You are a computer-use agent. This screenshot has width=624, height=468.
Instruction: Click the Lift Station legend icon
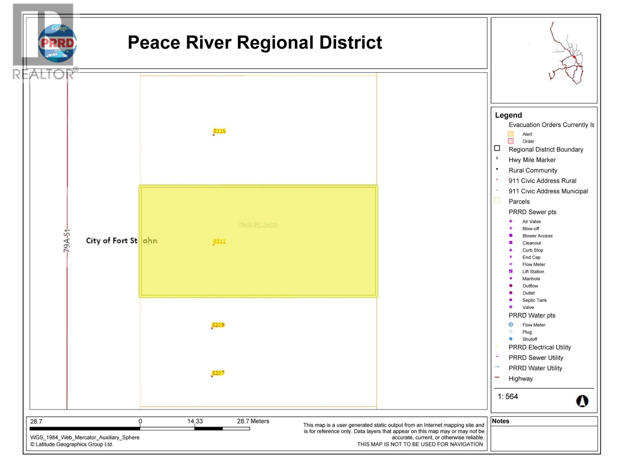click(511, 271)
